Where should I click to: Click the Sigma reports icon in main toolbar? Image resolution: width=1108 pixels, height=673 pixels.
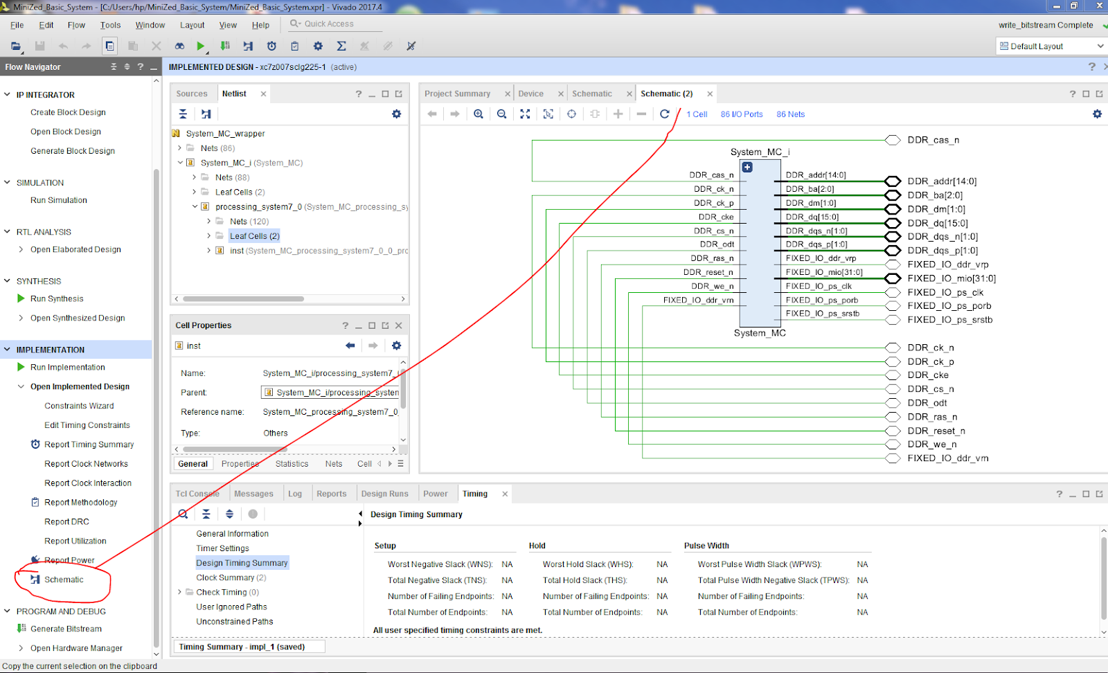341,46
